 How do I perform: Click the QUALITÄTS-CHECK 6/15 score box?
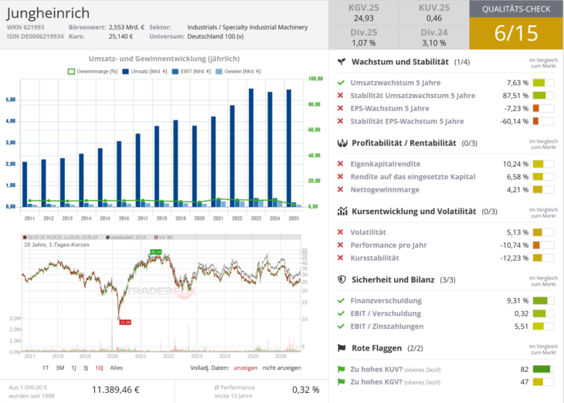tap(516, 25)
